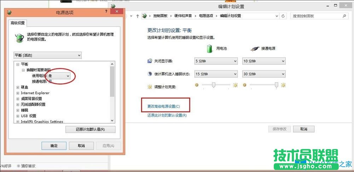Image resolution: width=354 pixels, height=172 pixels.
Task: Click the moon icon beside sleep setting
Action: pyautogui.click(x=150, y=74)
